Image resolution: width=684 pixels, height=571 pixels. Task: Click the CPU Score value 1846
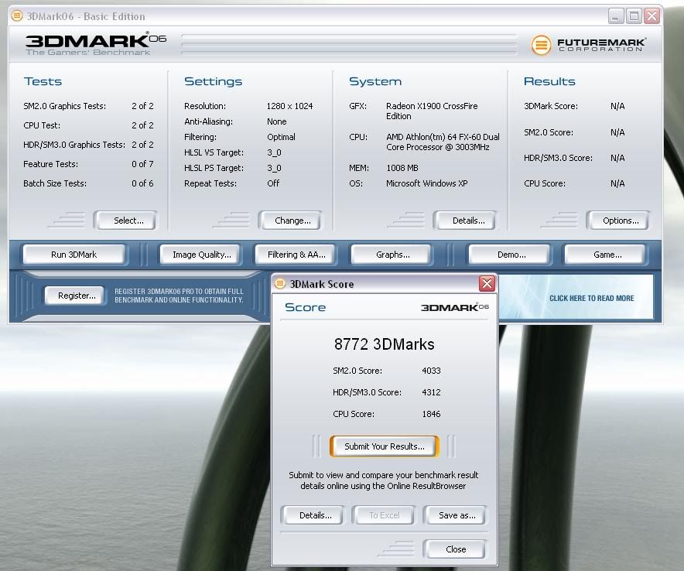click(431, 414)
